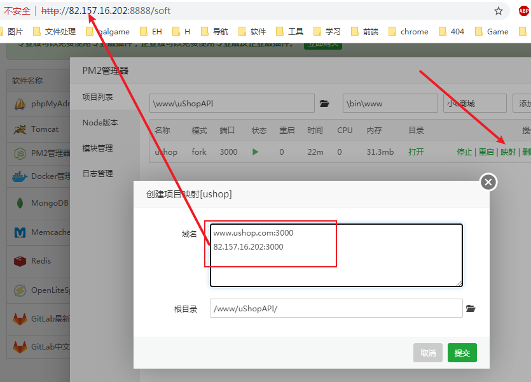Click the 根目录 path input field
Image resolution: width=531 pixels, height=382 pixels.
click(x=336, y=309)
